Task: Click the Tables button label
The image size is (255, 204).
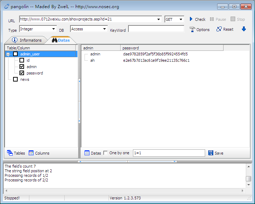Action: pyautogui.click(x=19, y=153)
